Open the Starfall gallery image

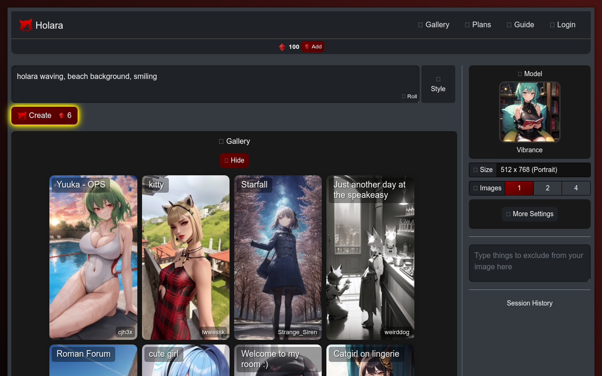coord(278,258)
